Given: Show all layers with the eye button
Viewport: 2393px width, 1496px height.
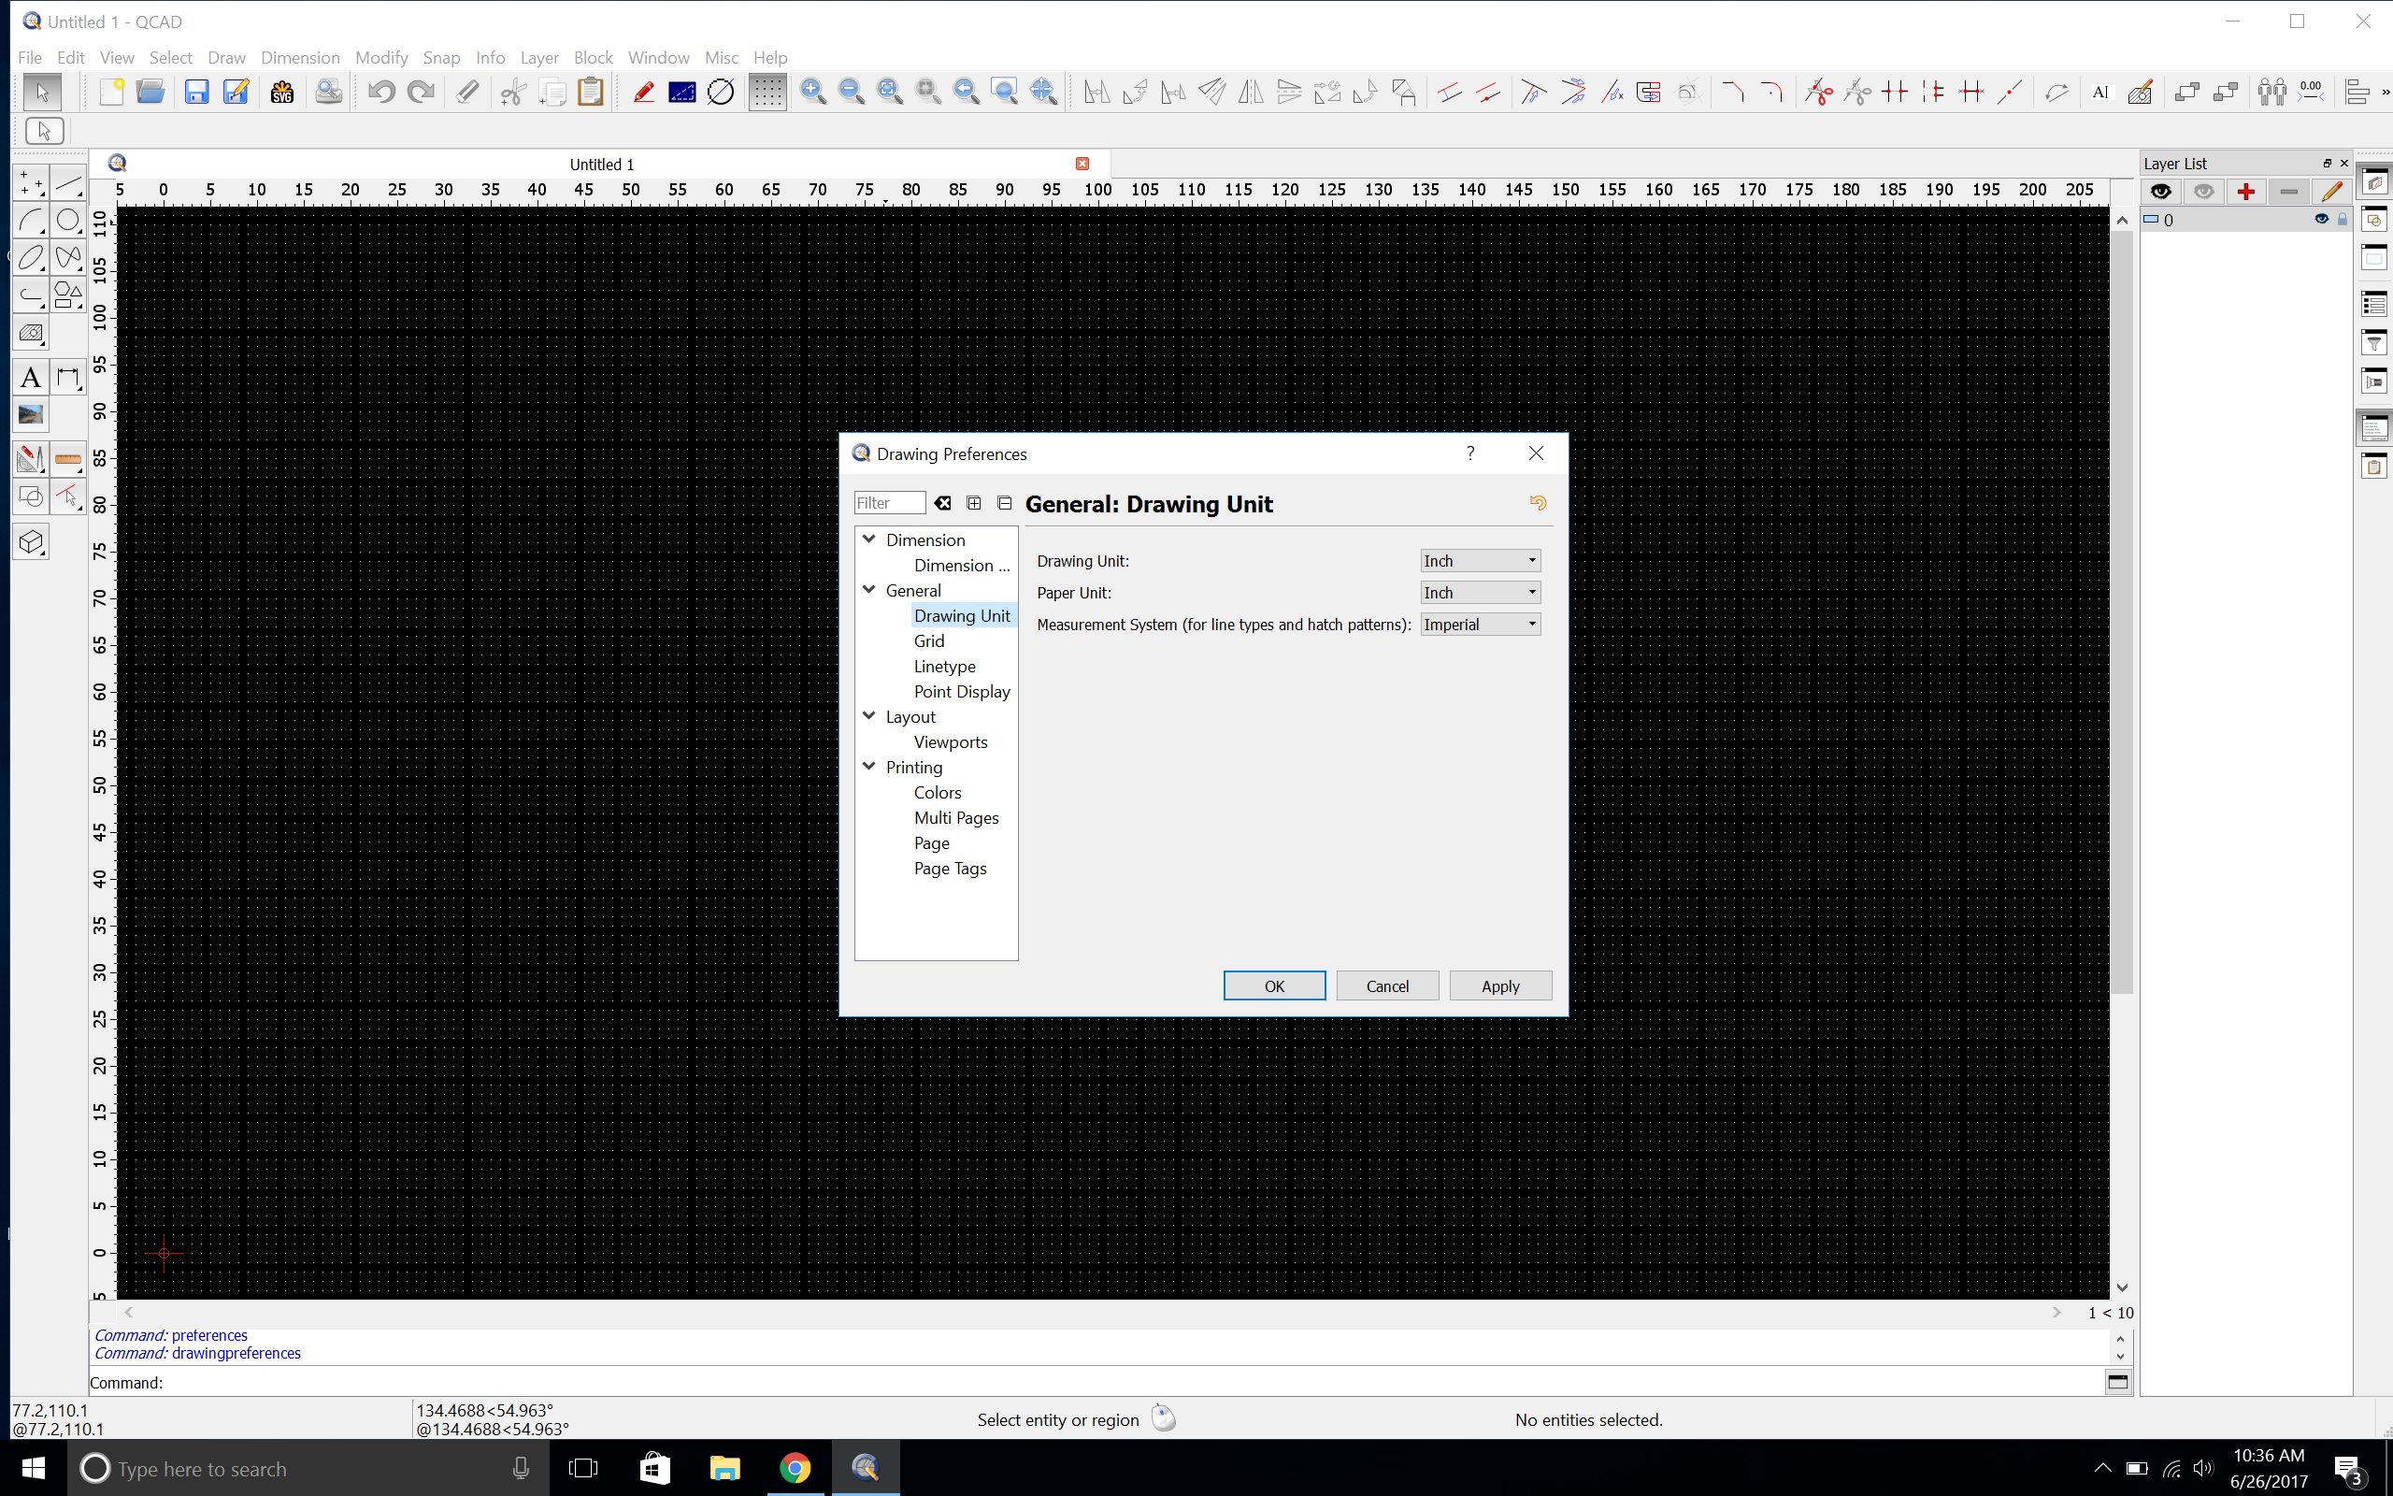Looking at the screenshot, I should [x=2160, y=192].
